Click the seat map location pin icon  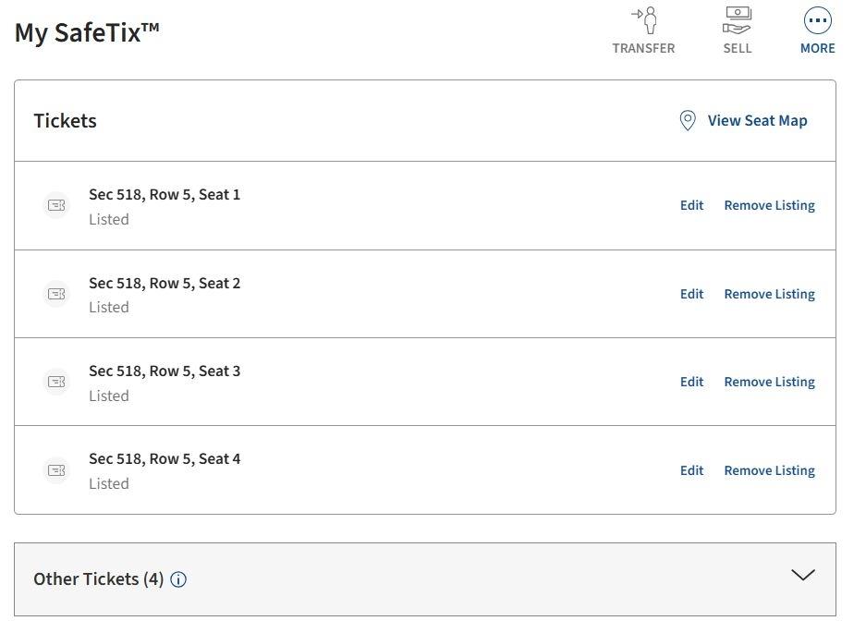tap(688, 121)
